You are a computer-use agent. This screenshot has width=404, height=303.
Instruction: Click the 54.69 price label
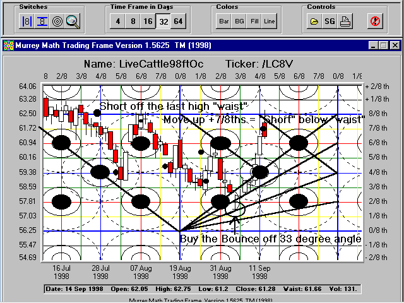(x=28, y=257)
